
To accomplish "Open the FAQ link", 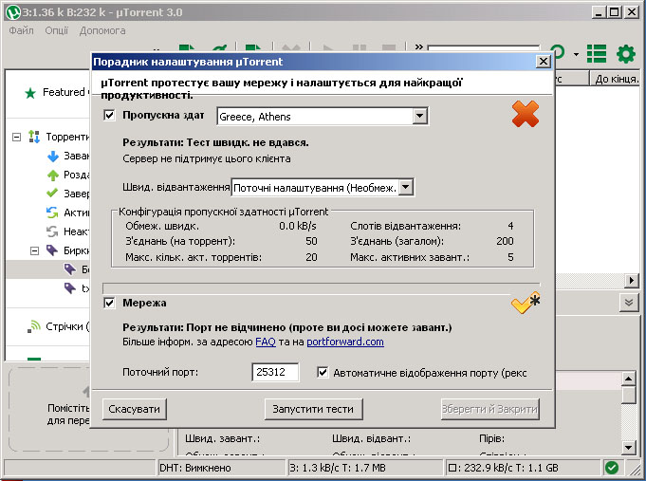I will pos(266,342).
